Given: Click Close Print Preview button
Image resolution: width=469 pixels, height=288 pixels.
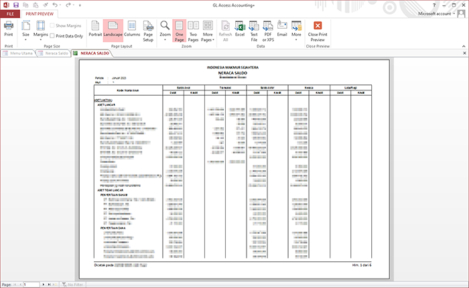Looking at the screenshot, I should pyautogui.click(x=318, y=31).
